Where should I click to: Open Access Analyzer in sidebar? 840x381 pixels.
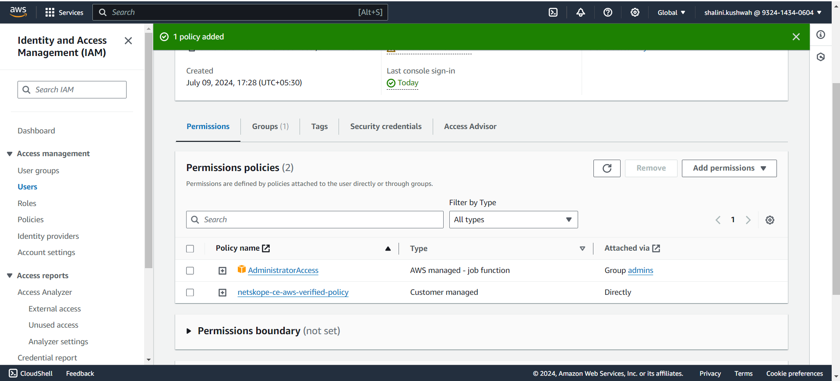45,292
